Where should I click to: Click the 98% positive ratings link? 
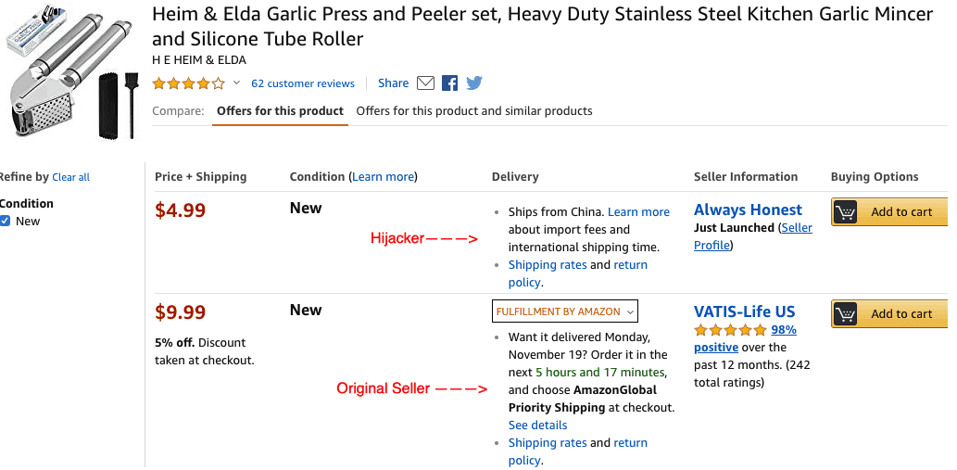coord(745,338)
